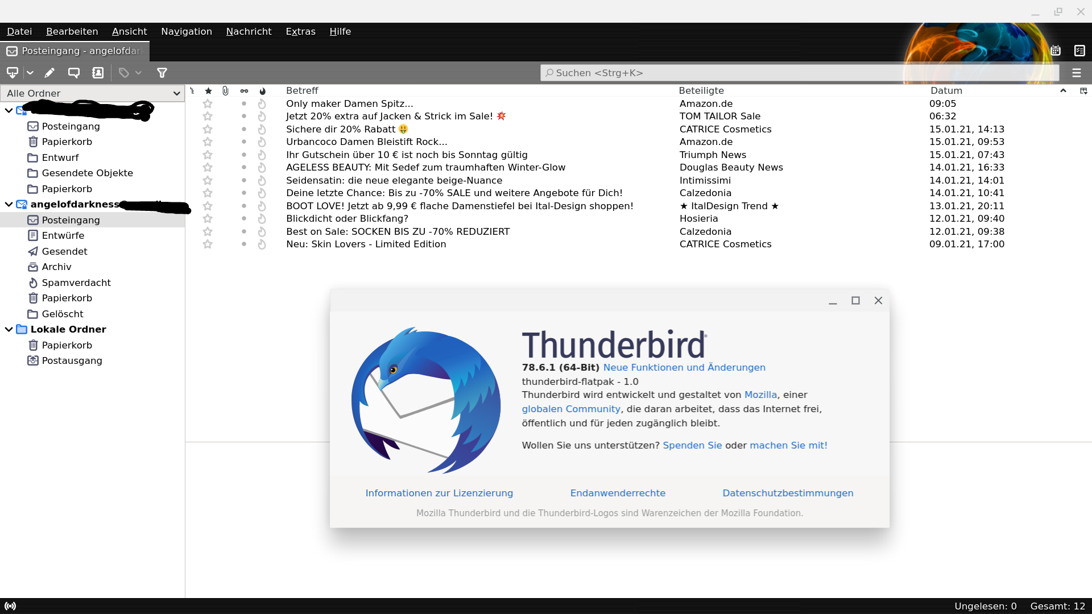Image resolution: width=1092 pixels, height=614 pixels.
Task: Open the Extras menu
Action: tap(300, 31)
